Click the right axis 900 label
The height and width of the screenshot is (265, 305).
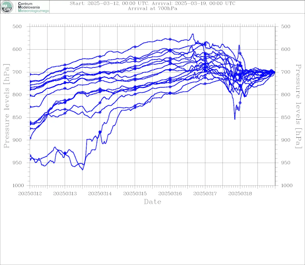coord(286,140)
